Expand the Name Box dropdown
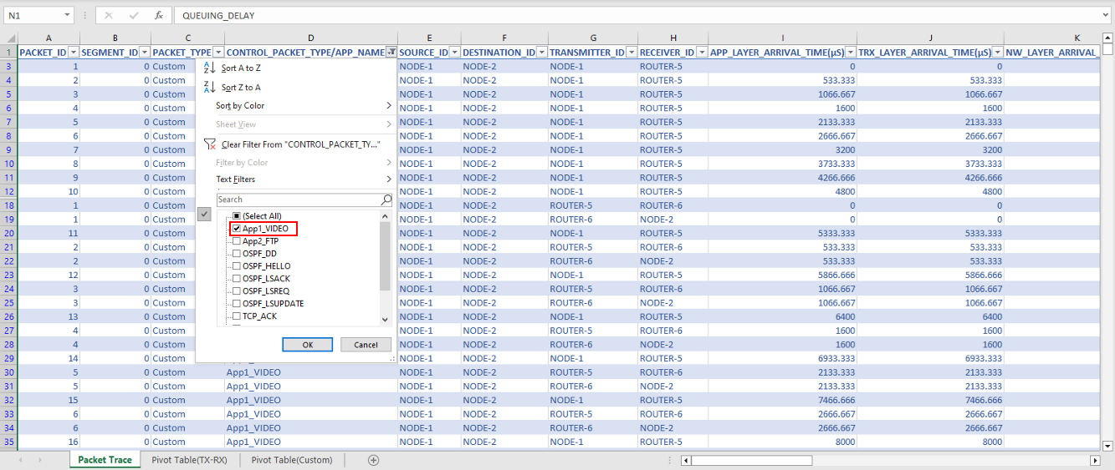Screen dimensions: 1115x470 tap(66, 15)
